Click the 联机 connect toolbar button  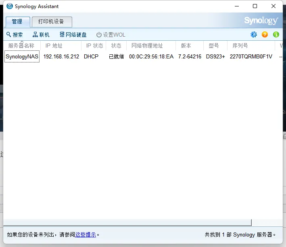(x=41, y=35)
